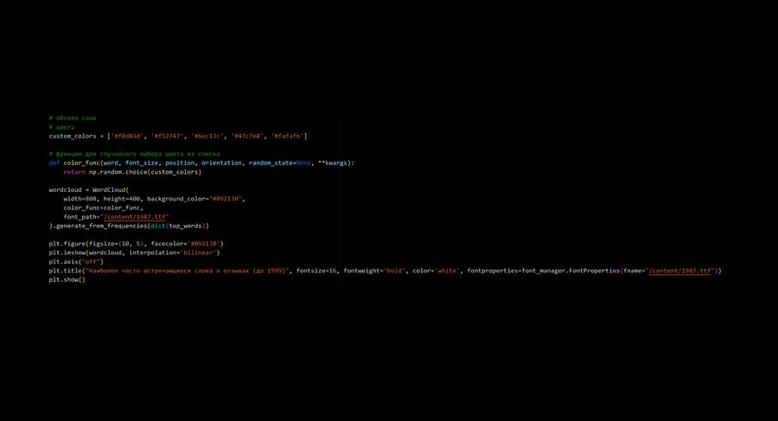Click "top_words" inside dict()

pyautogui.click(x=185, y=226)
